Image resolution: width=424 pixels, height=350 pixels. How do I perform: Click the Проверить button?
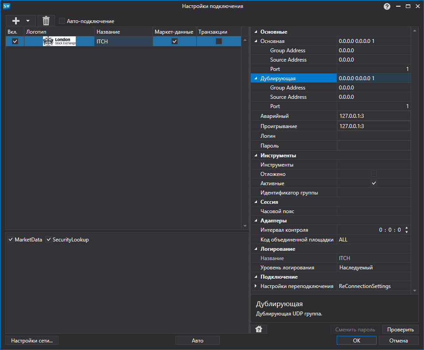click(x=401, y=330)
